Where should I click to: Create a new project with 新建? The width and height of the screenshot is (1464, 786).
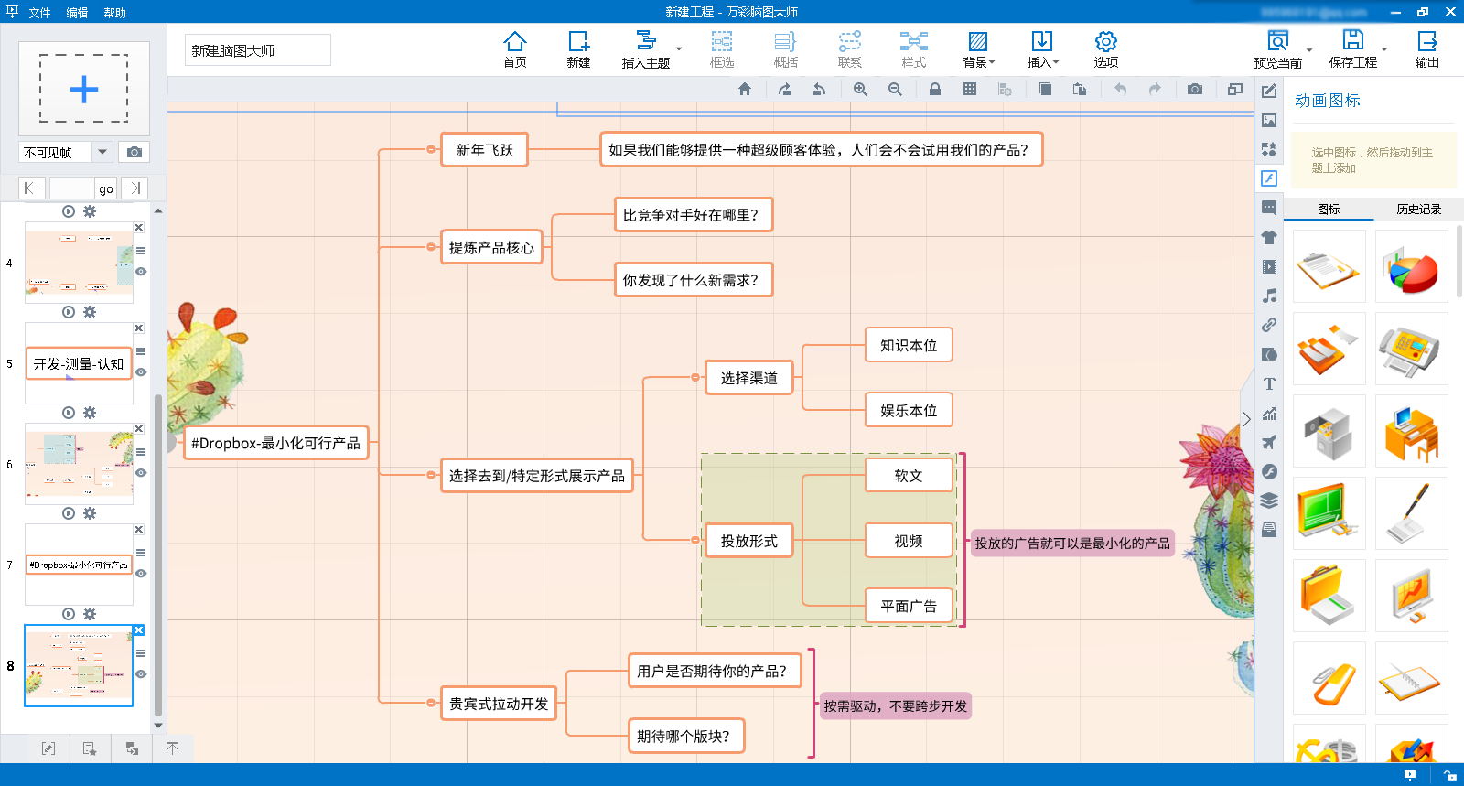click(x=578, y=48)
